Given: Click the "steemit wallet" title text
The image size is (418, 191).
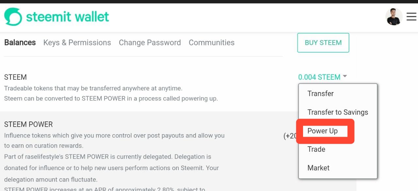Looking at the screenshot, I should tap(67, 17).
